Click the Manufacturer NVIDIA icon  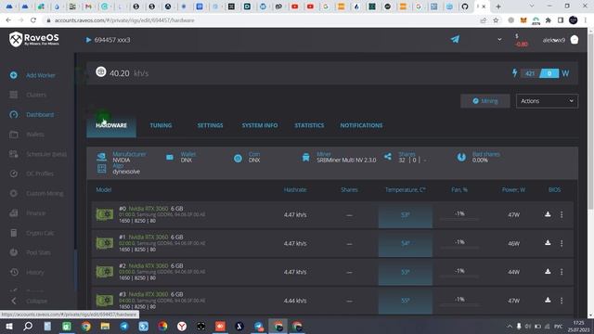pos(101,157)
